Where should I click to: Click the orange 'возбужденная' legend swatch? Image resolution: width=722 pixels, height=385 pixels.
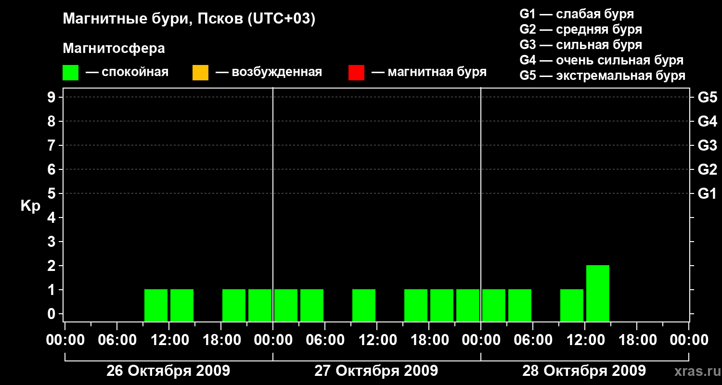(x=200, y=73)
